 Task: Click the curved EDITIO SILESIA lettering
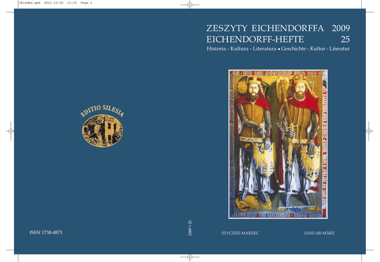pos(102,111)
